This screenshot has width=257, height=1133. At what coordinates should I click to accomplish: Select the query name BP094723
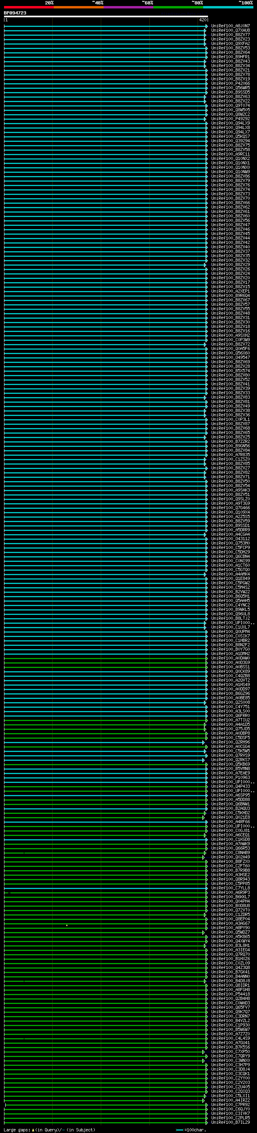[x=15, y=13]
